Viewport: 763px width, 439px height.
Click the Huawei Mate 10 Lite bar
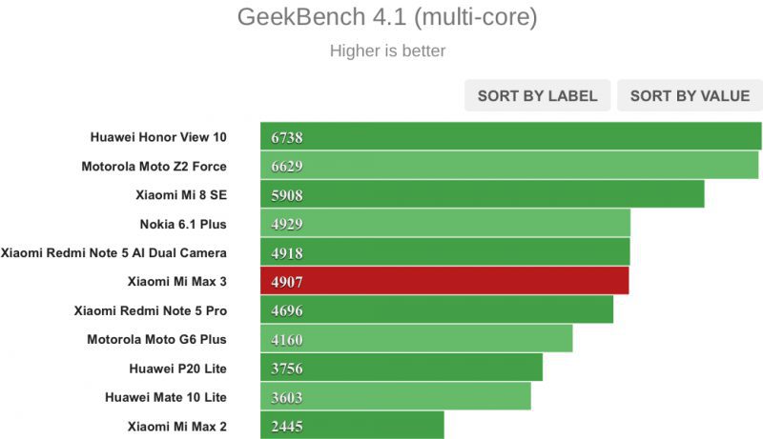pyautogui.click(x=395, y=396)
